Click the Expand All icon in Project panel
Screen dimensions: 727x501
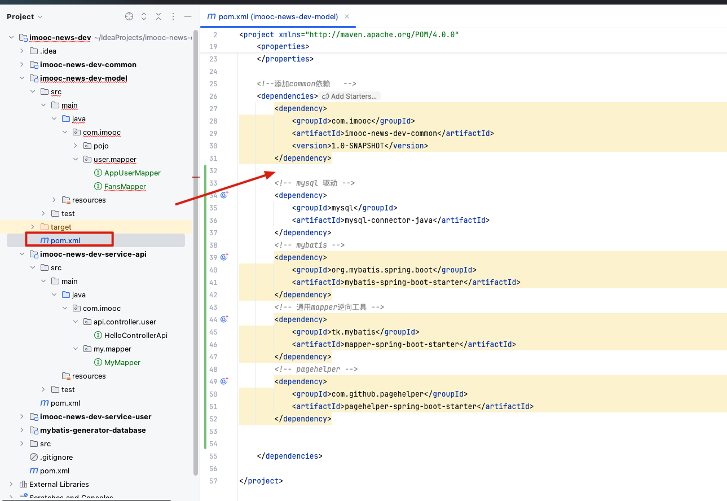pos(144,17)
